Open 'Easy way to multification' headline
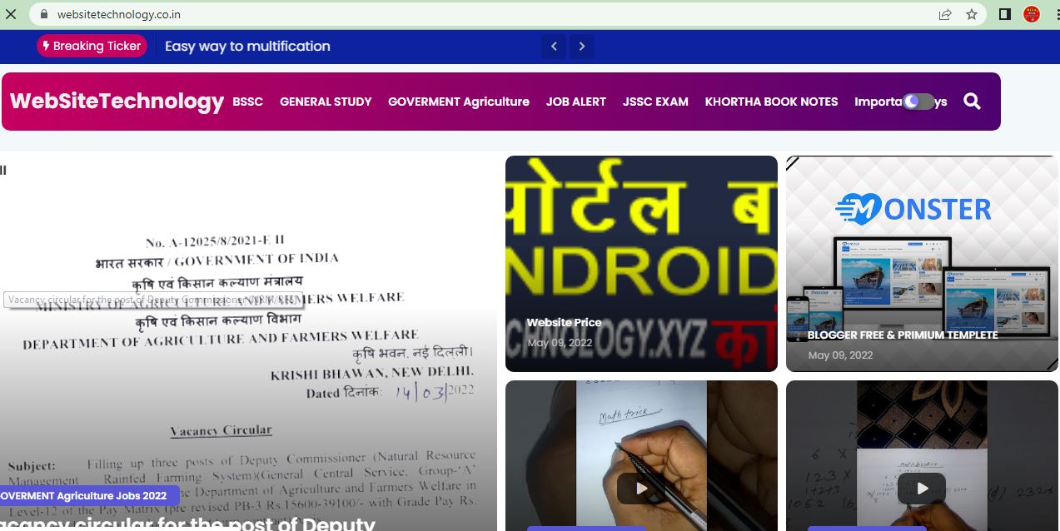 (x=247, y=46)
